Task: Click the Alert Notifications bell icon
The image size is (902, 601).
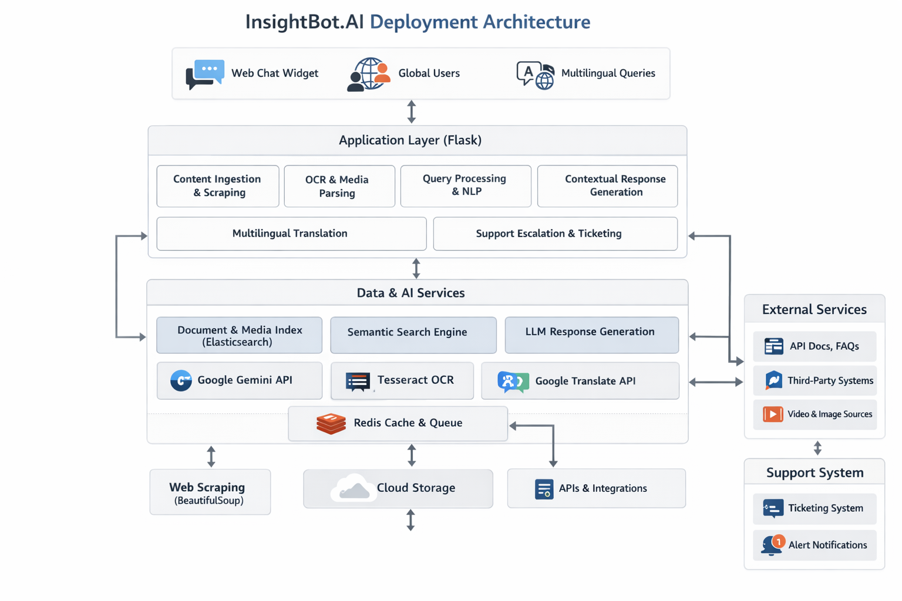Action: tap(773, 545)
